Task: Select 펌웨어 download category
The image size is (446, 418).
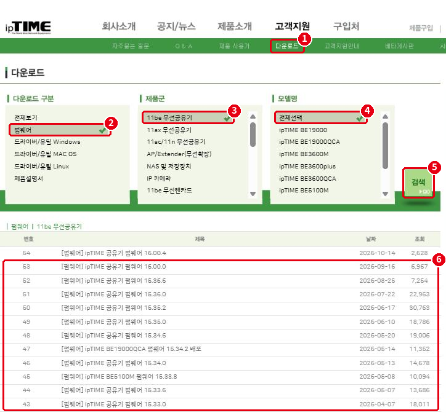Action: (x=60, y=130)
